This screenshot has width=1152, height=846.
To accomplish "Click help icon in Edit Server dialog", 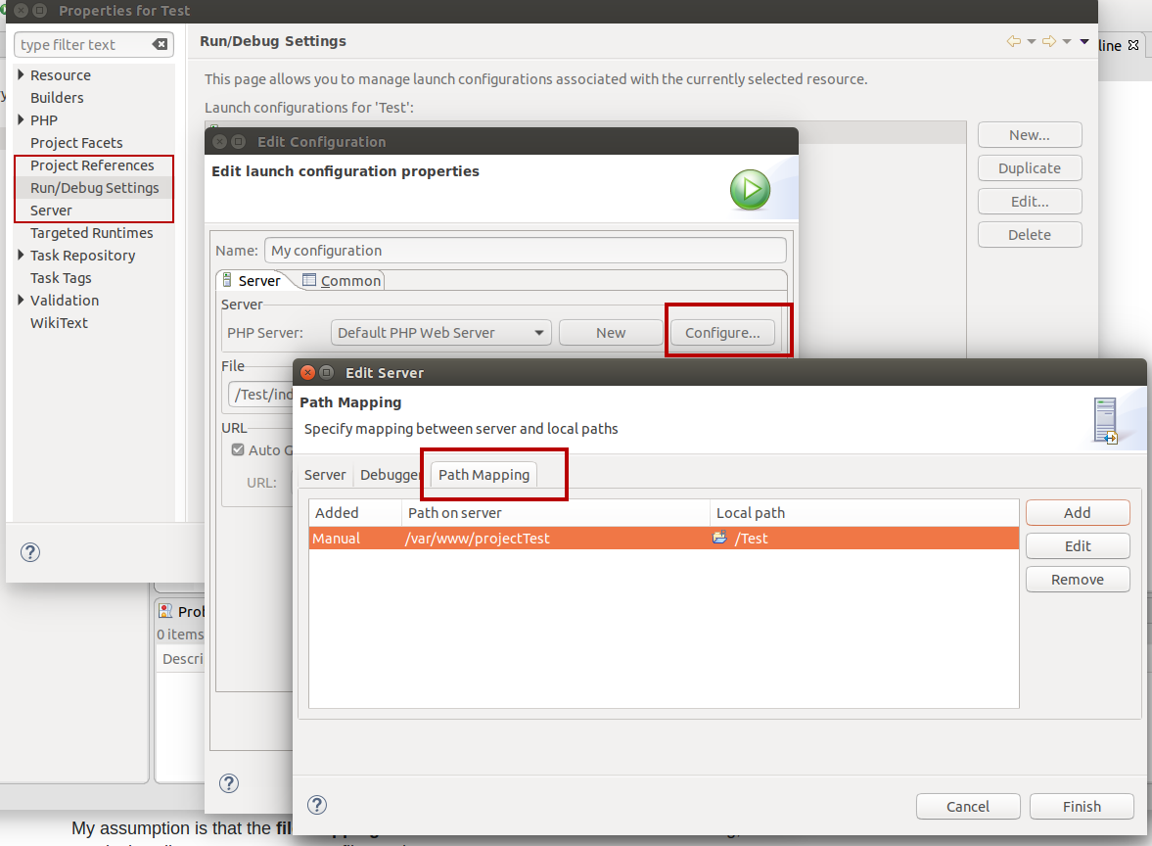I will (317, 805).
